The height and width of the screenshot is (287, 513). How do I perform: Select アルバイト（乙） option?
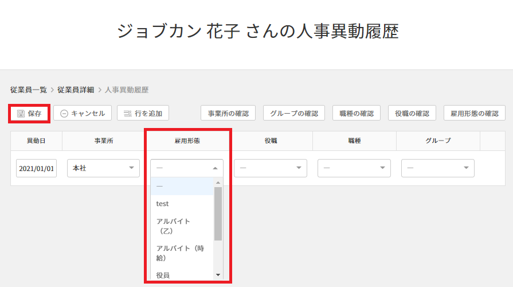pyautogui.click(x=182, y=226)
